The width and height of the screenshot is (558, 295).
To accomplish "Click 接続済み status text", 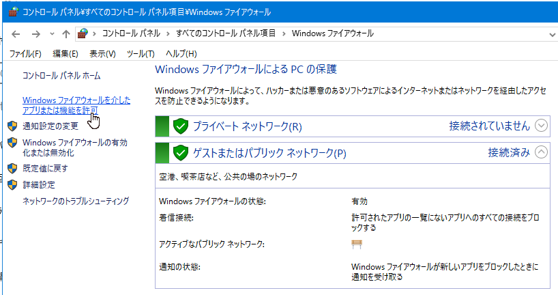I will (x=509, y=152).
